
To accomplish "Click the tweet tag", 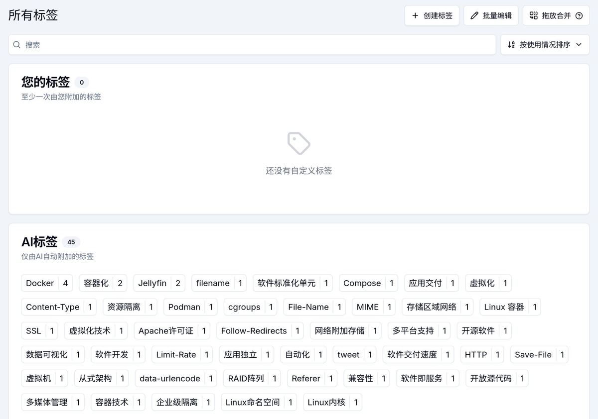I will (x=354, y=355).
